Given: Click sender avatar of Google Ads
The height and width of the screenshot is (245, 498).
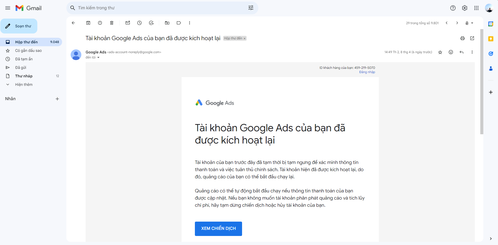Looking at the screenshot, I should [x=76, y=55].
